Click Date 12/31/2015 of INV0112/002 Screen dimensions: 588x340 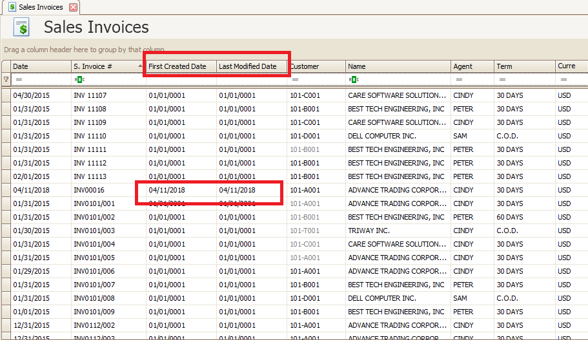pyautogui.click(x=41, y=325)
